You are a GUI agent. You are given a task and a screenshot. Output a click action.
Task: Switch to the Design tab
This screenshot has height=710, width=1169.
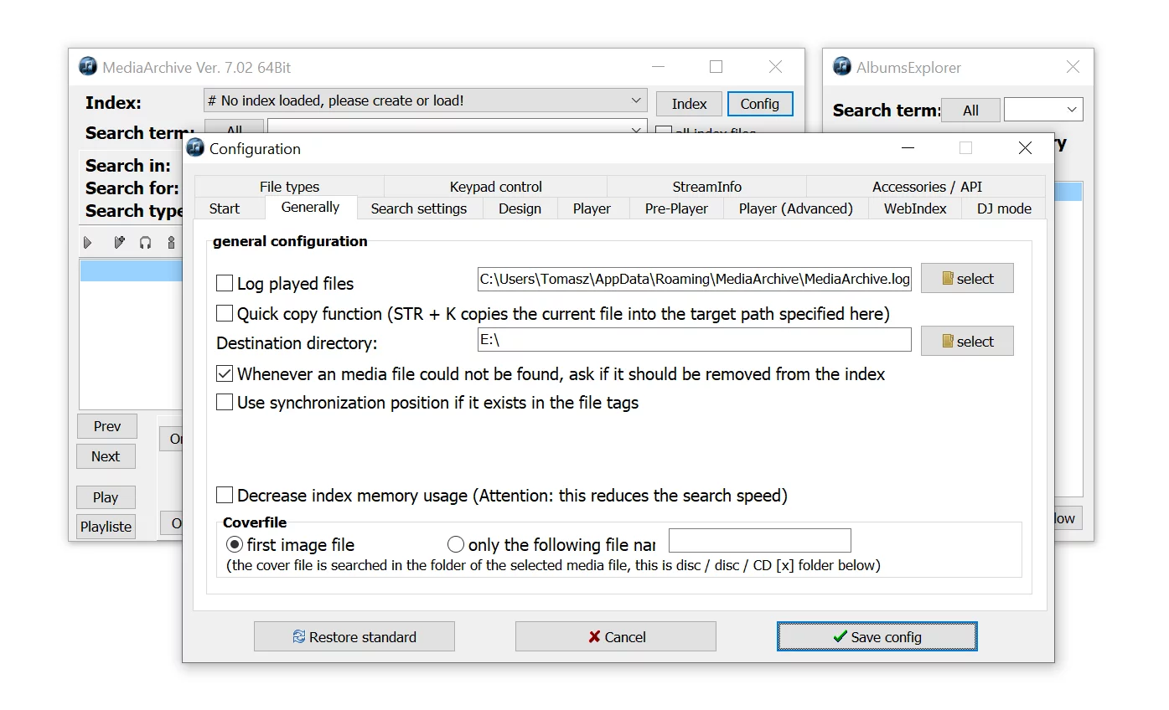click(520, 208)
